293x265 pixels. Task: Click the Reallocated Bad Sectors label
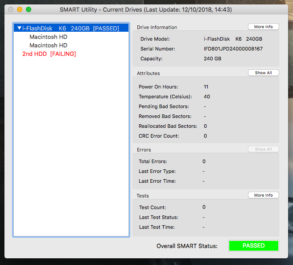point(168,126)
